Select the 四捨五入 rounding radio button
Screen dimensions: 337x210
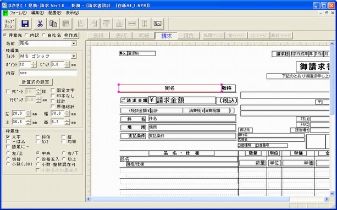(38, 159)
